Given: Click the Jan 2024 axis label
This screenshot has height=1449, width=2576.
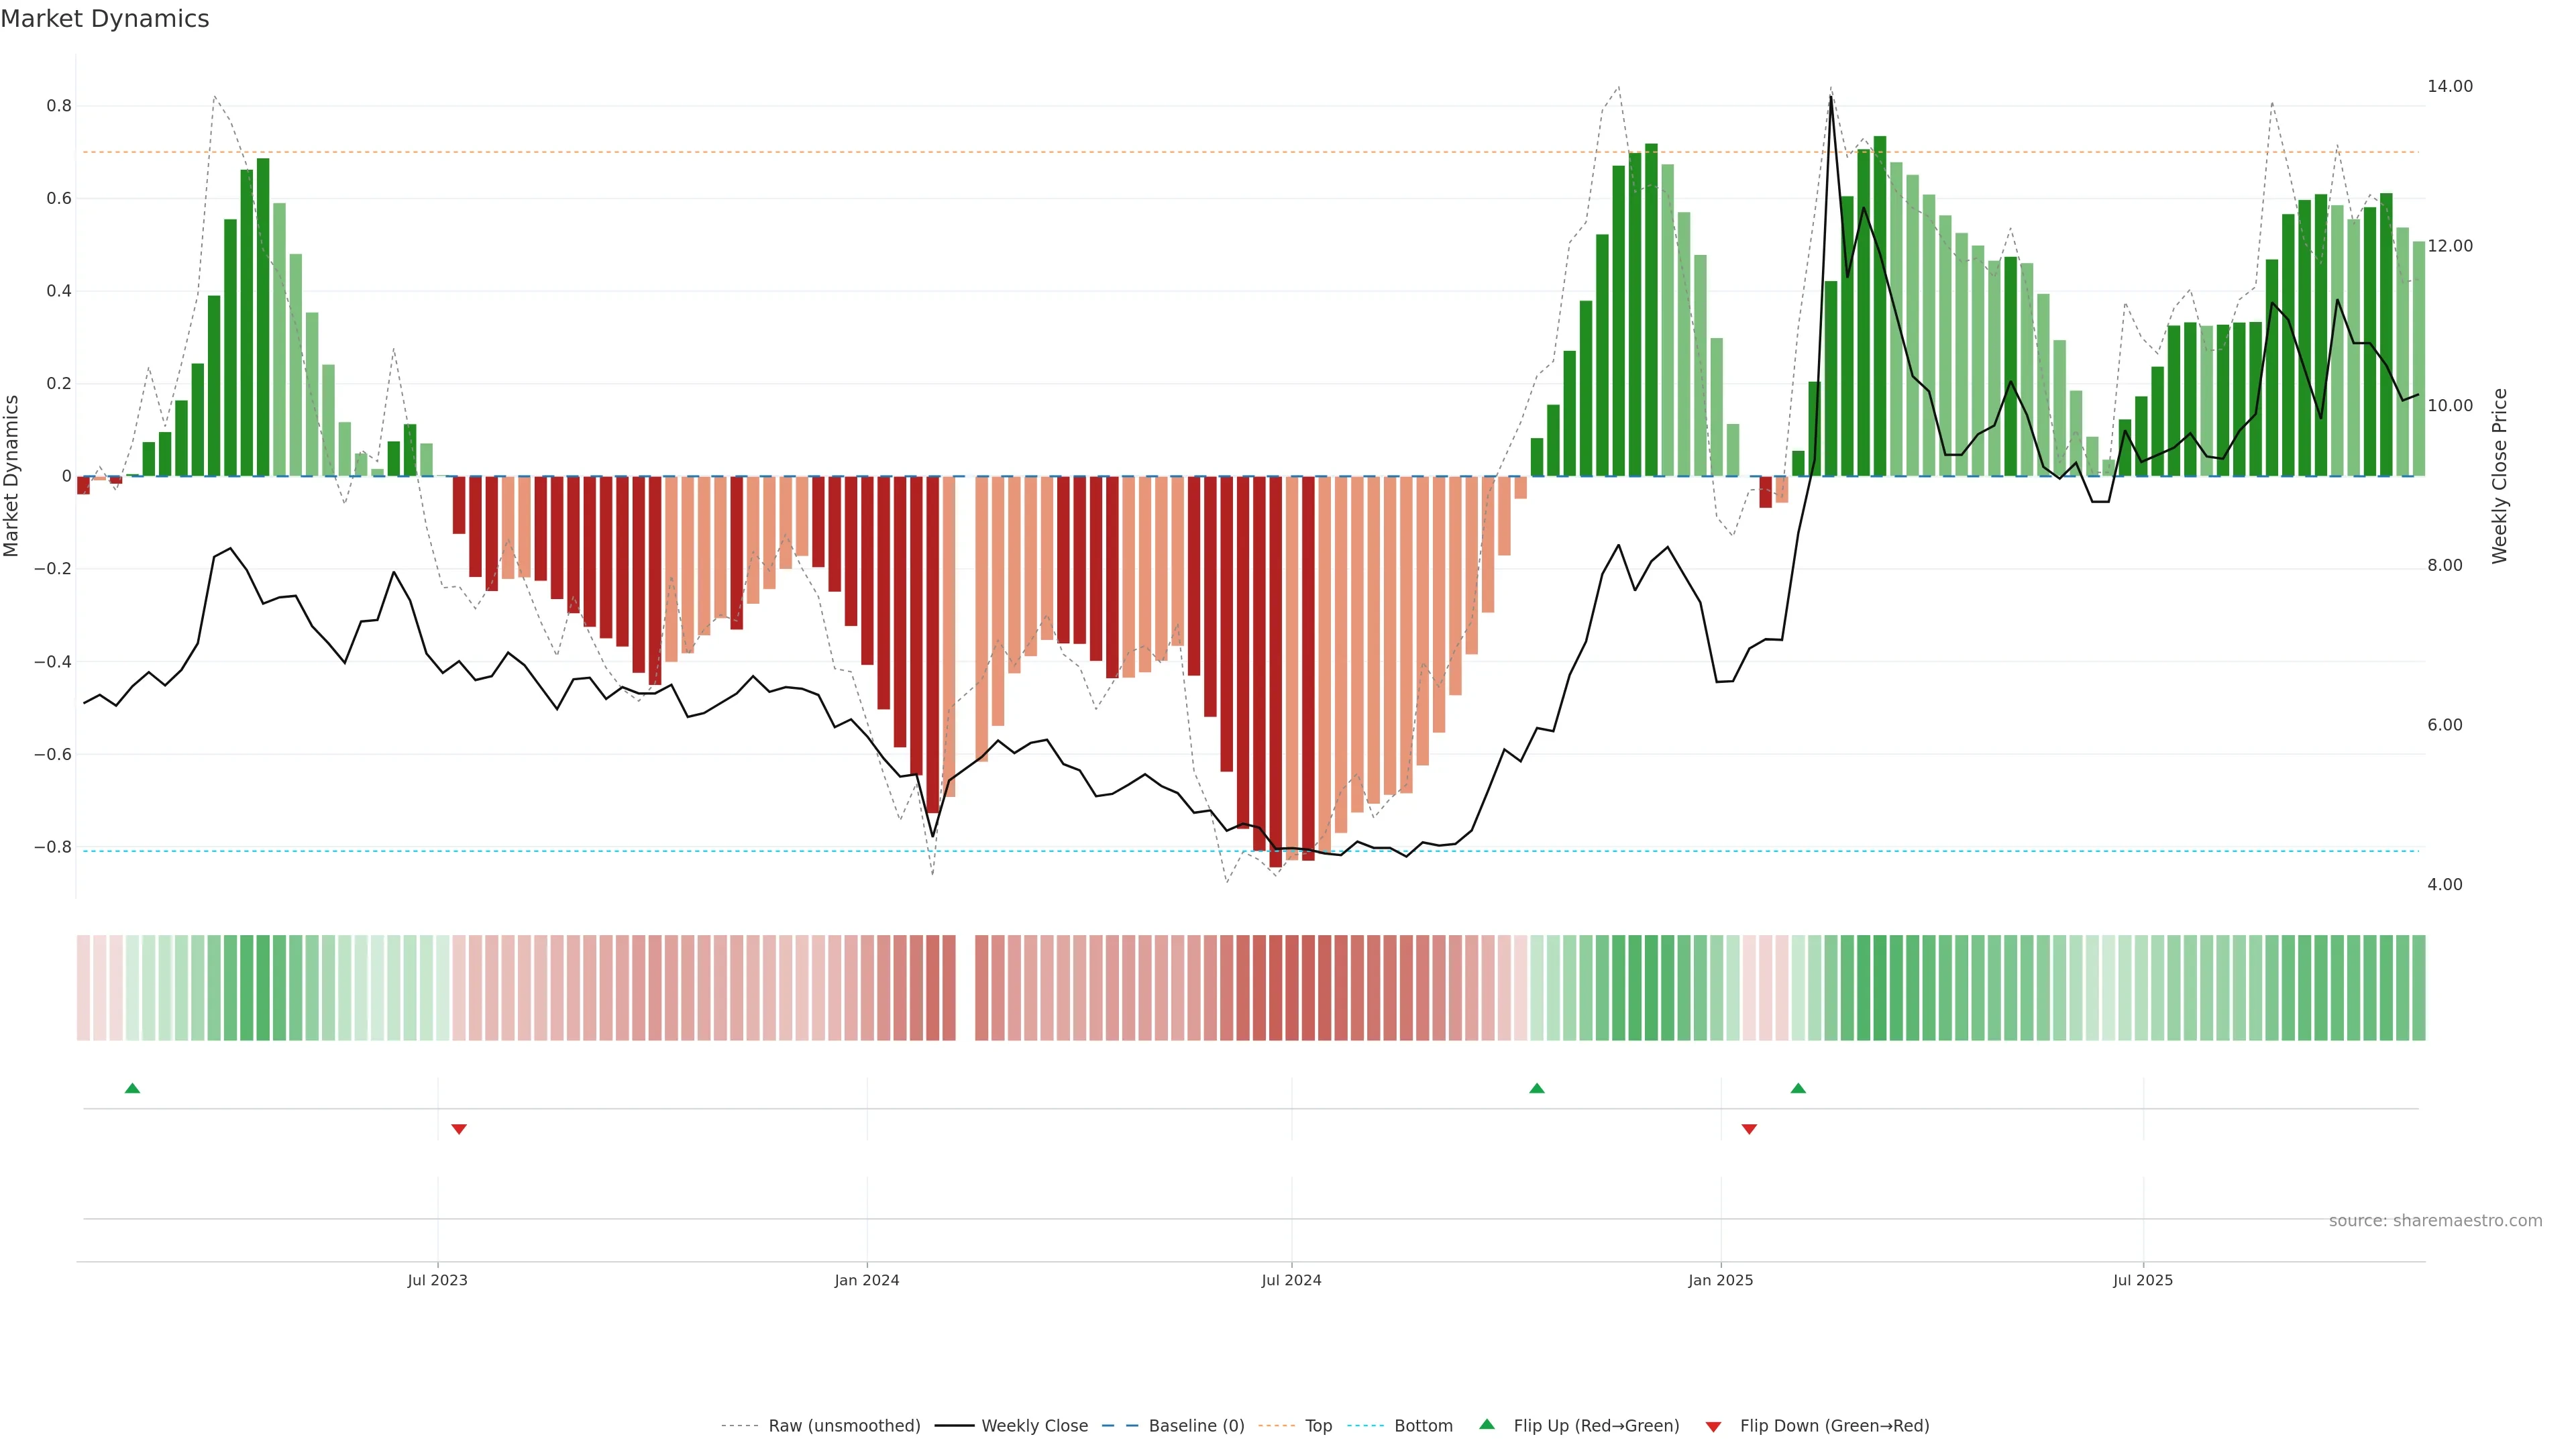Looking at the screenshot, I should click(x=867, y=1280).
